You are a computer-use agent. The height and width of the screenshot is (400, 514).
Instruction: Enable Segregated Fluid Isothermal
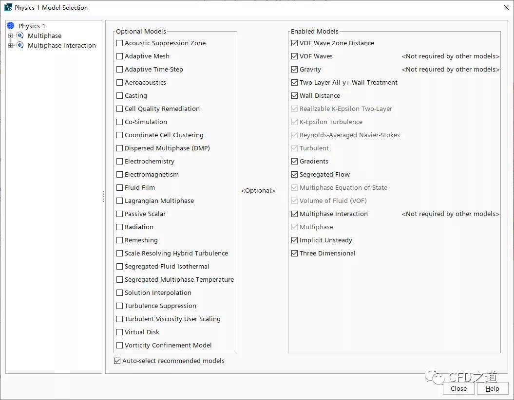coord(120,267)
